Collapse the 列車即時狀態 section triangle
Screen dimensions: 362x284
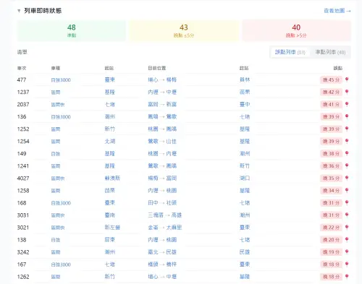[19, 11]
